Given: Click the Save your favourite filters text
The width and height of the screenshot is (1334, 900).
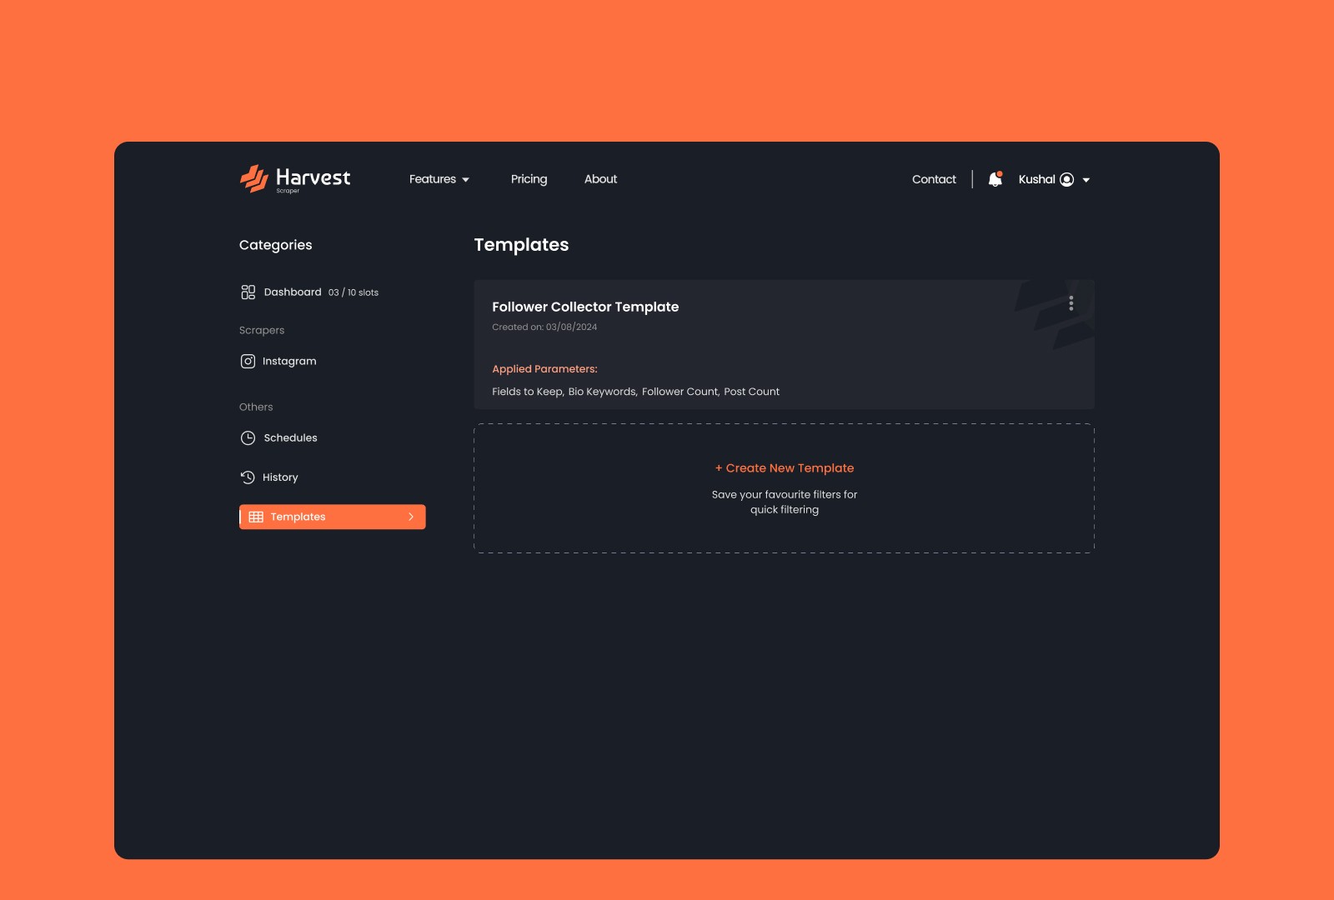Looking at the screenshot, I should pos(785,502).
